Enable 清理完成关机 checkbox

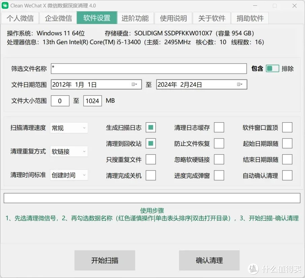pos(151,175)
